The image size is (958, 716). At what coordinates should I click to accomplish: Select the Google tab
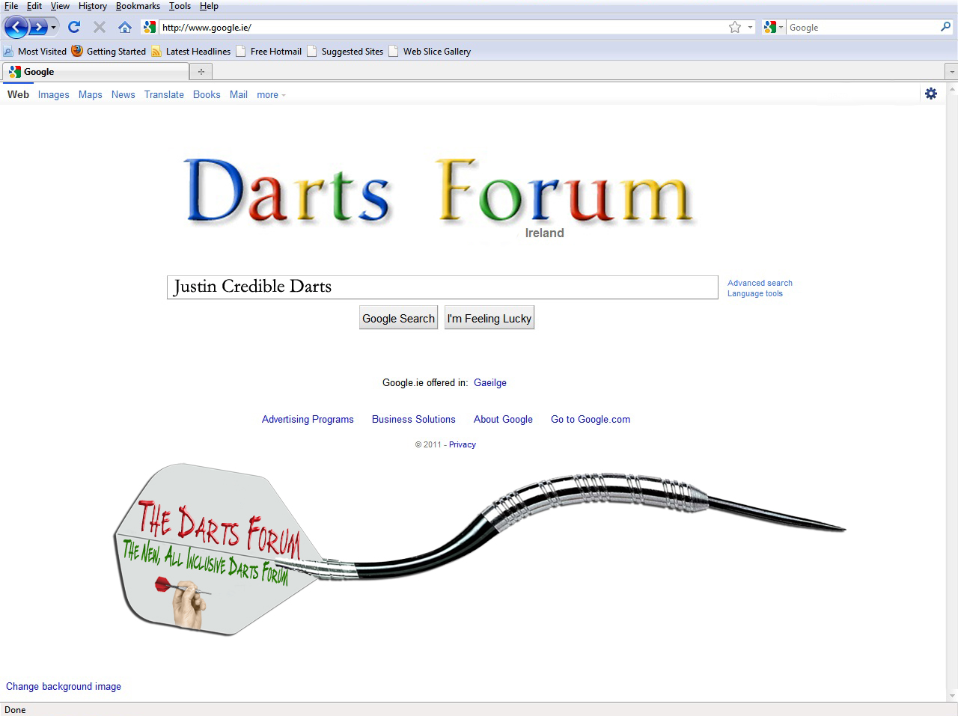pyautogui.click(x=96, y=72)
